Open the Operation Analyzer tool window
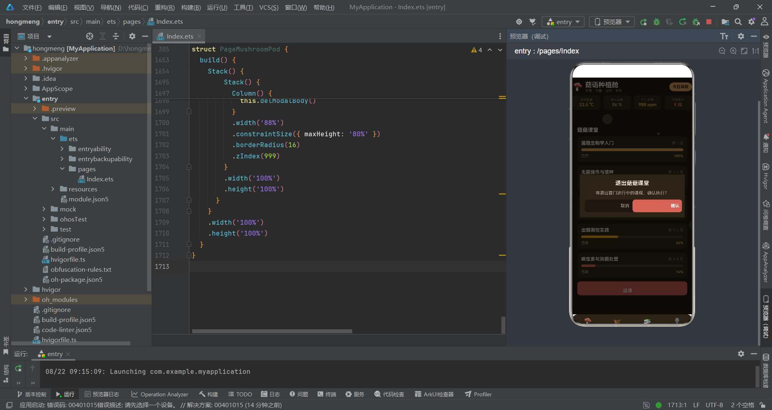Image resolution: width=772 pixels, height=410 pixels. tap(160, 394)
